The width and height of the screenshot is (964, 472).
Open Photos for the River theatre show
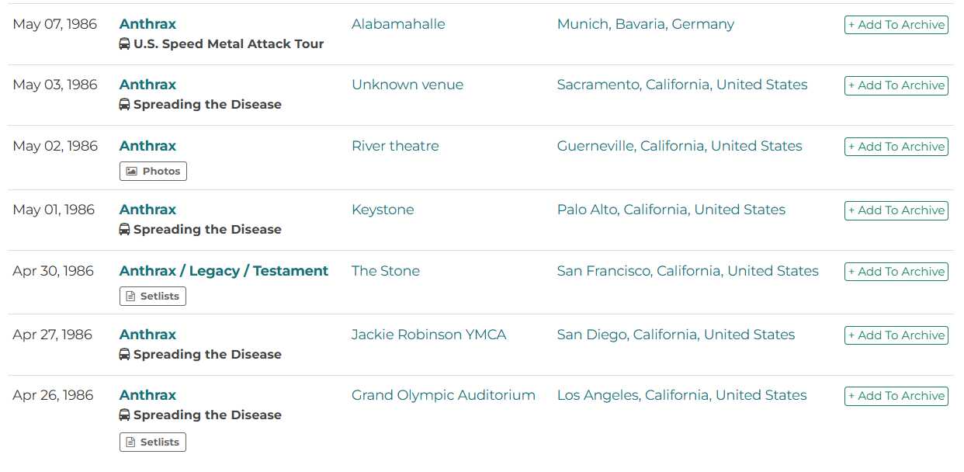pyautogui.click(x=153, y=172)
